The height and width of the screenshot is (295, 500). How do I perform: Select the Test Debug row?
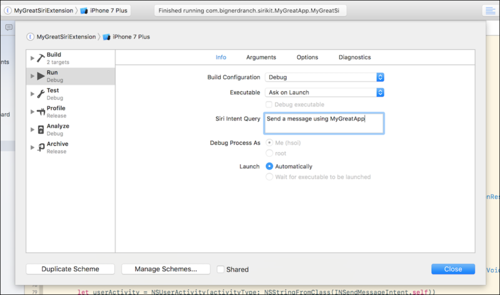tap(70, 94)
